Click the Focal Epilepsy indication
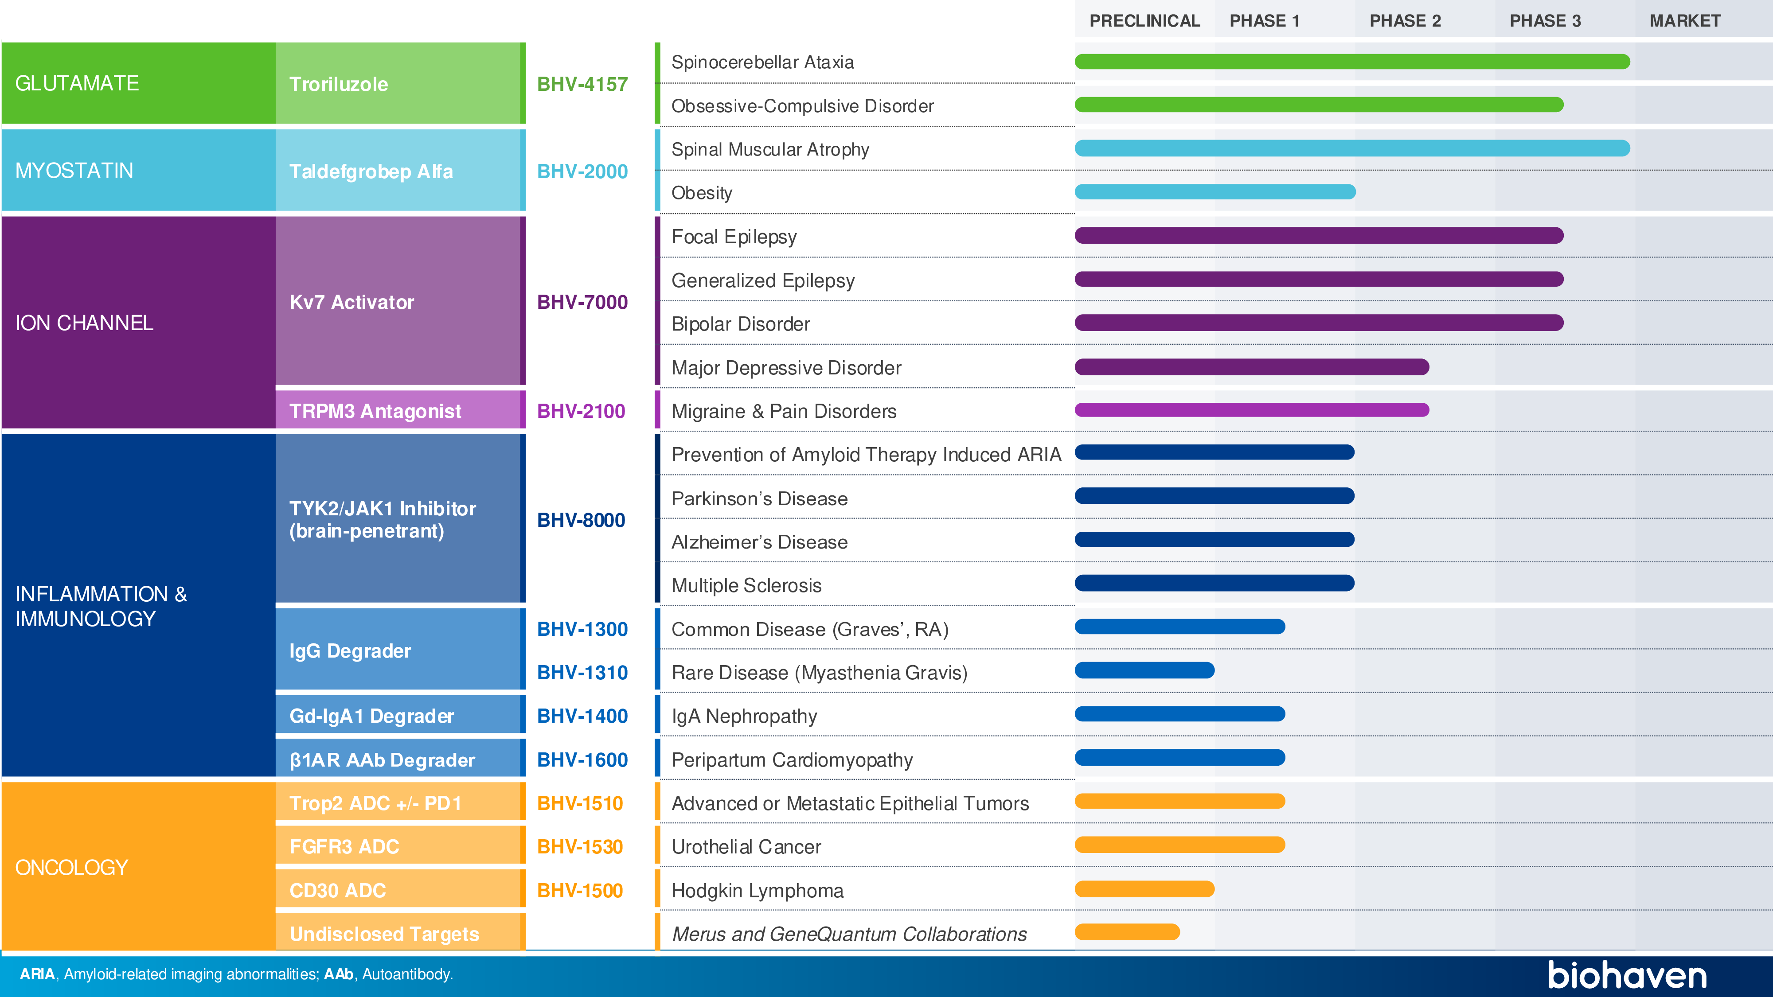1773x997 pixels. click(734, 237)
